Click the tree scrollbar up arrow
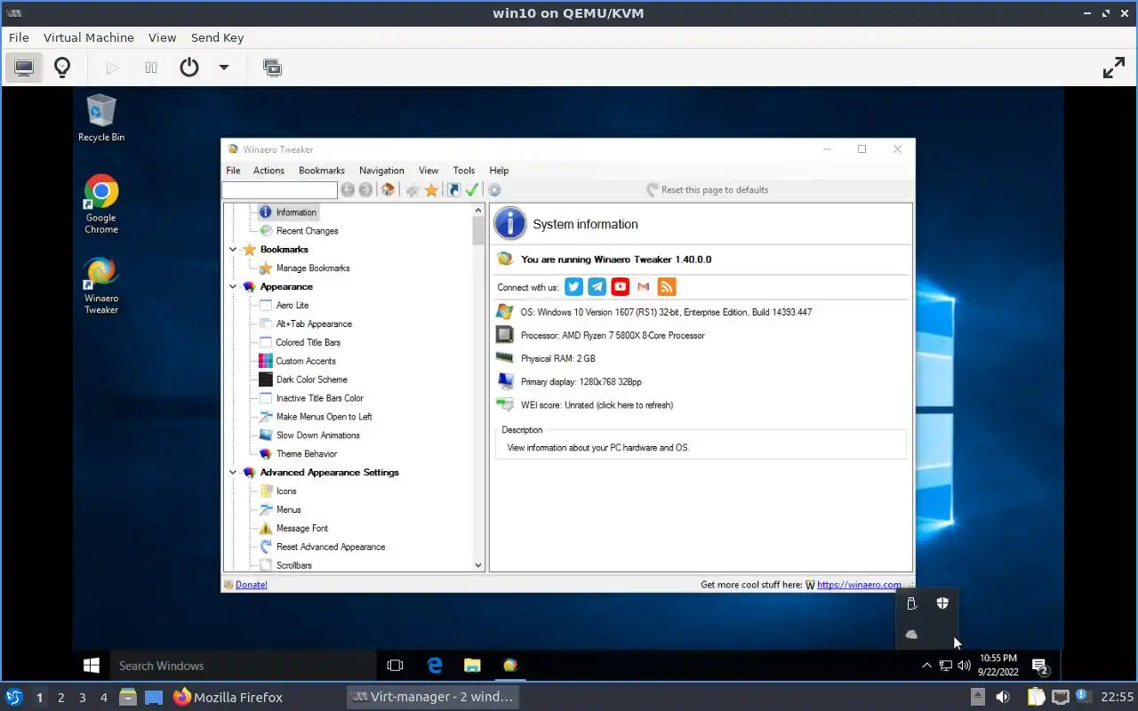 [478, 211]
